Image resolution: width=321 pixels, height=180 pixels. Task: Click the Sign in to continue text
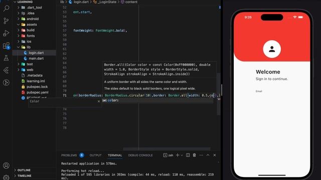[x=272, y=79]
